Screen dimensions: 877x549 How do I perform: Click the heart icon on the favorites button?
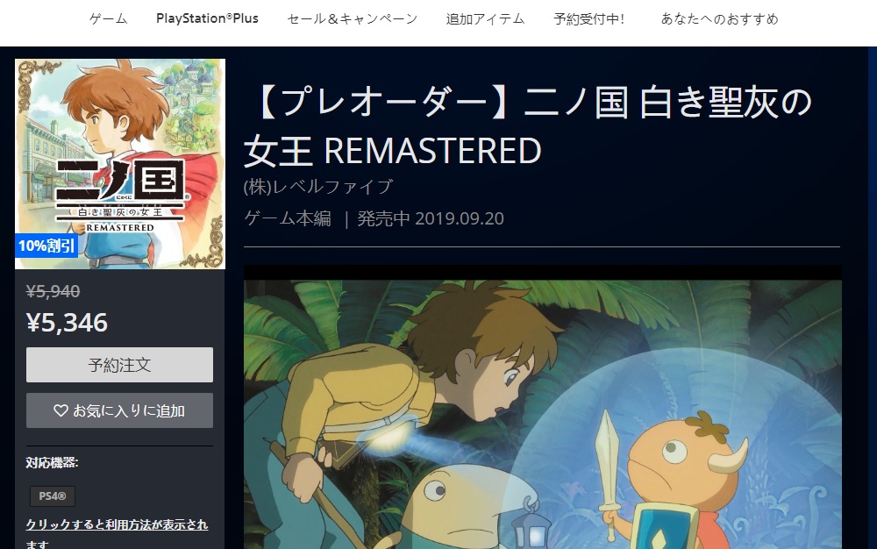pos(61,410)
